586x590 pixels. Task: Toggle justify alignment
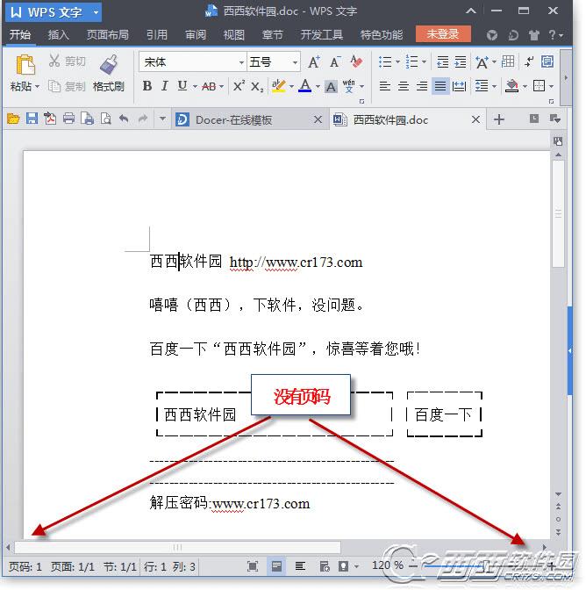(x=440, y=86)
